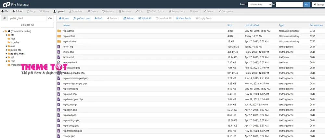Viewport: 325px width, 138px height.
Task: Click the Restore toolbar button
Action: [108, 11]
